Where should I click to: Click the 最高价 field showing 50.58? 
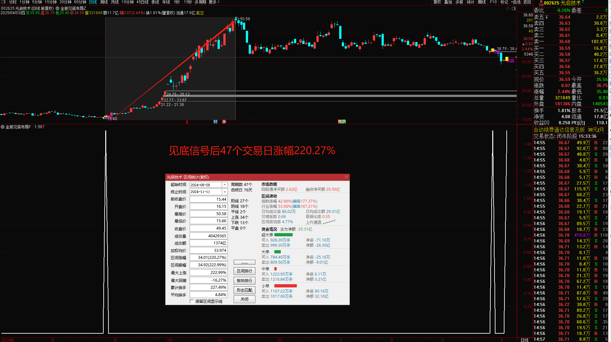pos(209,214)
